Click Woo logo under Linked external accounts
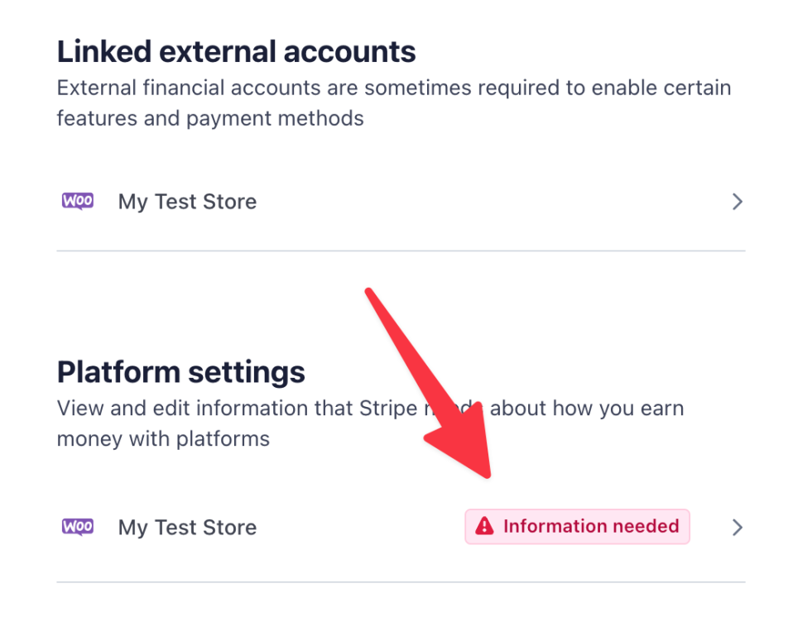Image resolution: width=793 pixels, height=641 pixels. click(x=78, y=201)
